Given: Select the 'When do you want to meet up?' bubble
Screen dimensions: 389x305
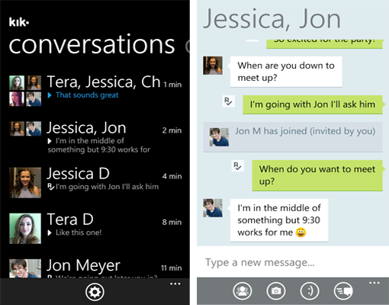Looking at the screenshot, I should pyautogui.click(x=317, y=175).
